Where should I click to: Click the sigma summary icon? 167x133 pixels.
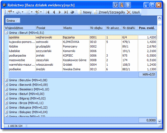(x=28, y=12)
